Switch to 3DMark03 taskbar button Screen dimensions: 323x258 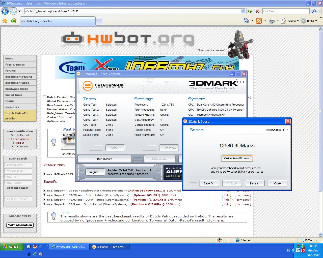click(109, 247)
